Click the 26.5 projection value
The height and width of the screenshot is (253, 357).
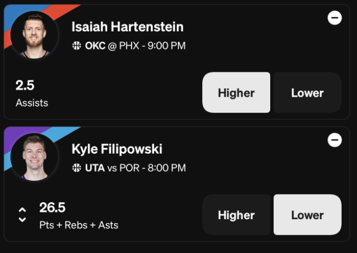[x=53, y=208]
